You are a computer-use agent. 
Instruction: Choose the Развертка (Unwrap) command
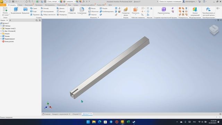[62, 15]
